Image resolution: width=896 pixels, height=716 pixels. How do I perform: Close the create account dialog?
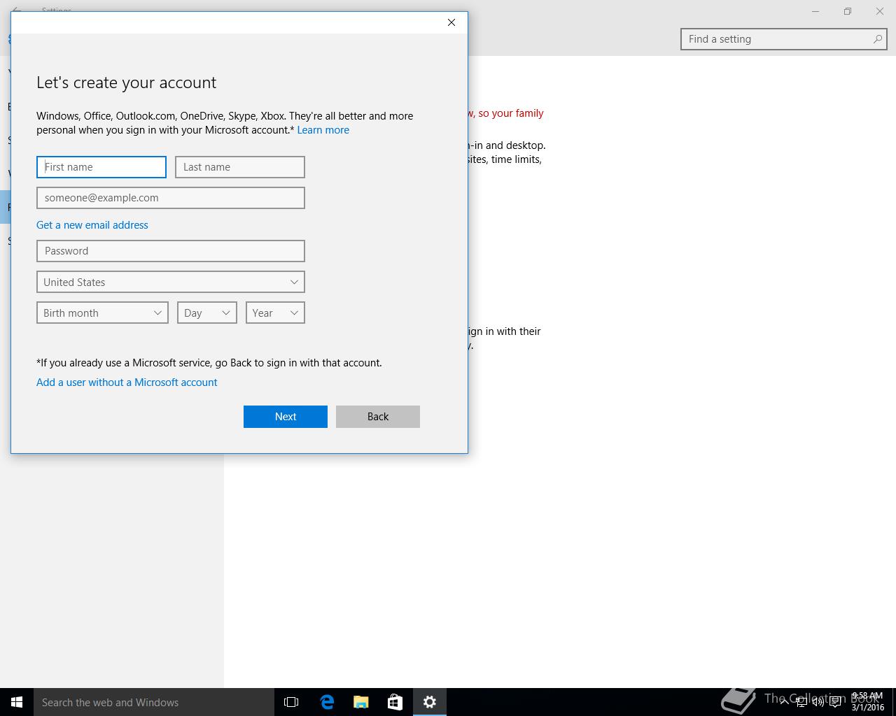point(451,22)
